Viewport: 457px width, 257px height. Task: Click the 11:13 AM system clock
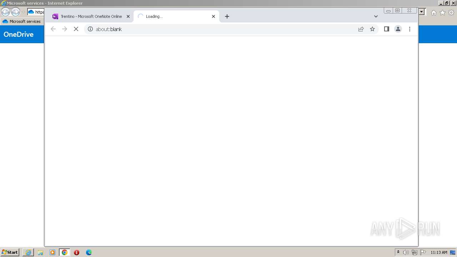[x=439, y=252]
